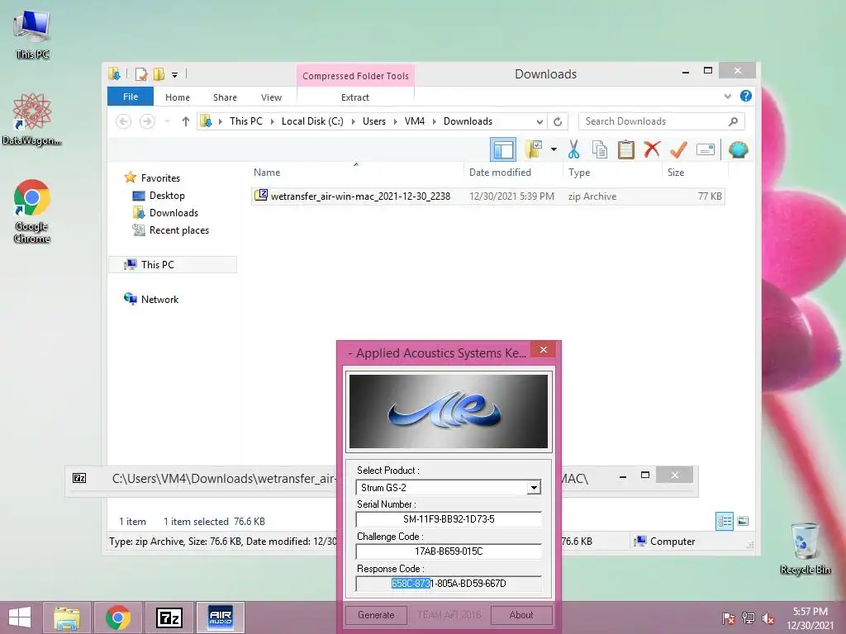846x634 pixels.
Task: Open the Windows Start button
Action: pyautogui.click(x=20, y=617)
